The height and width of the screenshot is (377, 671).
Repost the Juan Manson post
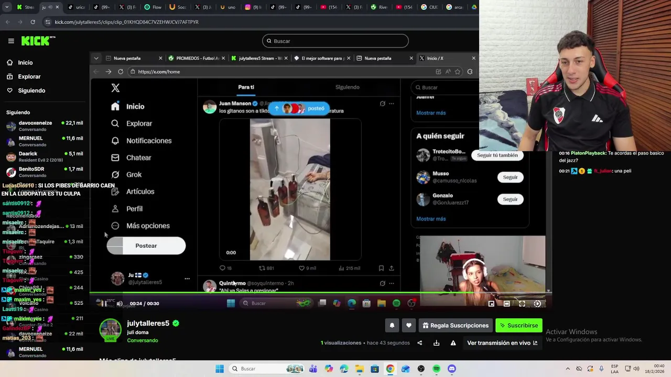266,268
